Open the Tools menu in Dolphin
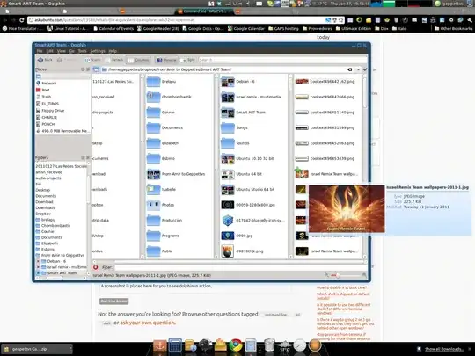 pos(82,51)
